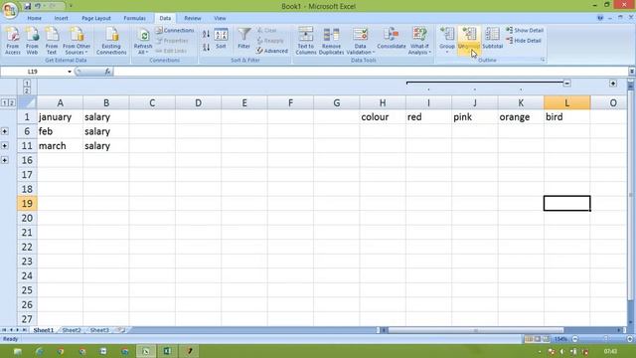The width and height of the screenshot is (636, 358).
Task: Click the Save icon in Quick Access
Action: pos(28,6)
